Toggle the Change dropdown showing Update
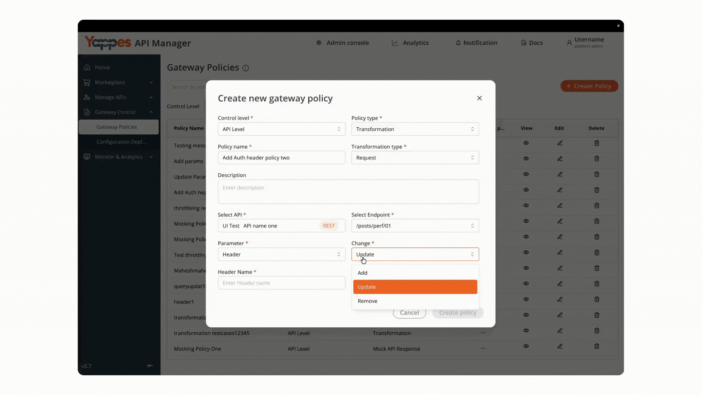The height and width of the screenshot is (395, 702). click(415, 255)
